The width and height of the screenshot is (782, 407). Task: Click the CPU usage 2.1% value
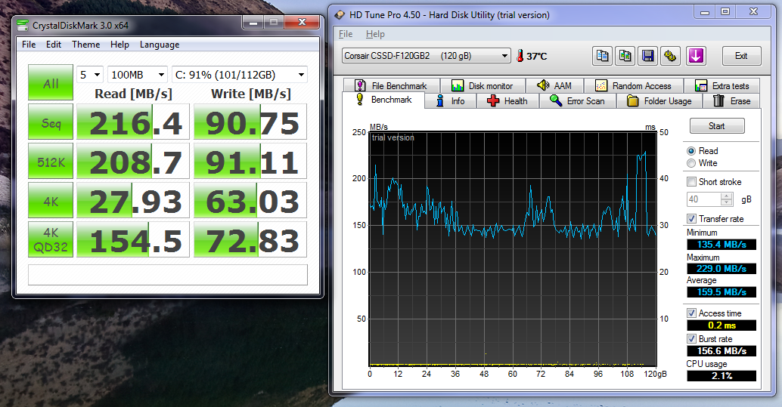(x=721, y=375)
